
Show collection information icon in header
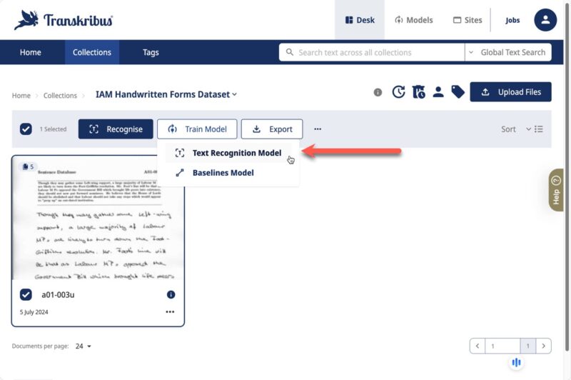coord(378,92)
